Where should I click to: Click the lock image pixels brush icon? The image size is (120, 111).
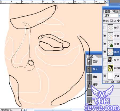pyautogui.click(x=115, y=21)
